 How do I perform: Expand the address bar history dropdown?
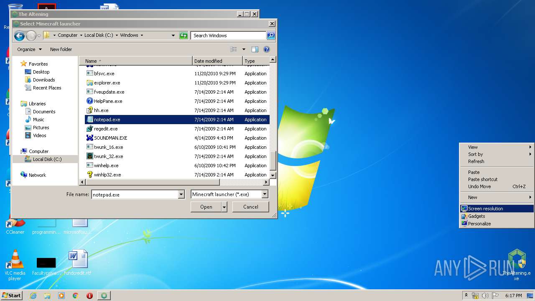(173, 36)
